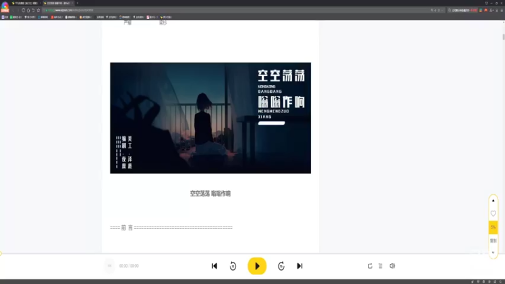Skip to the previous track
Image resolution: width=505 pixels, height=284 pixels.
tap(215, 266)
